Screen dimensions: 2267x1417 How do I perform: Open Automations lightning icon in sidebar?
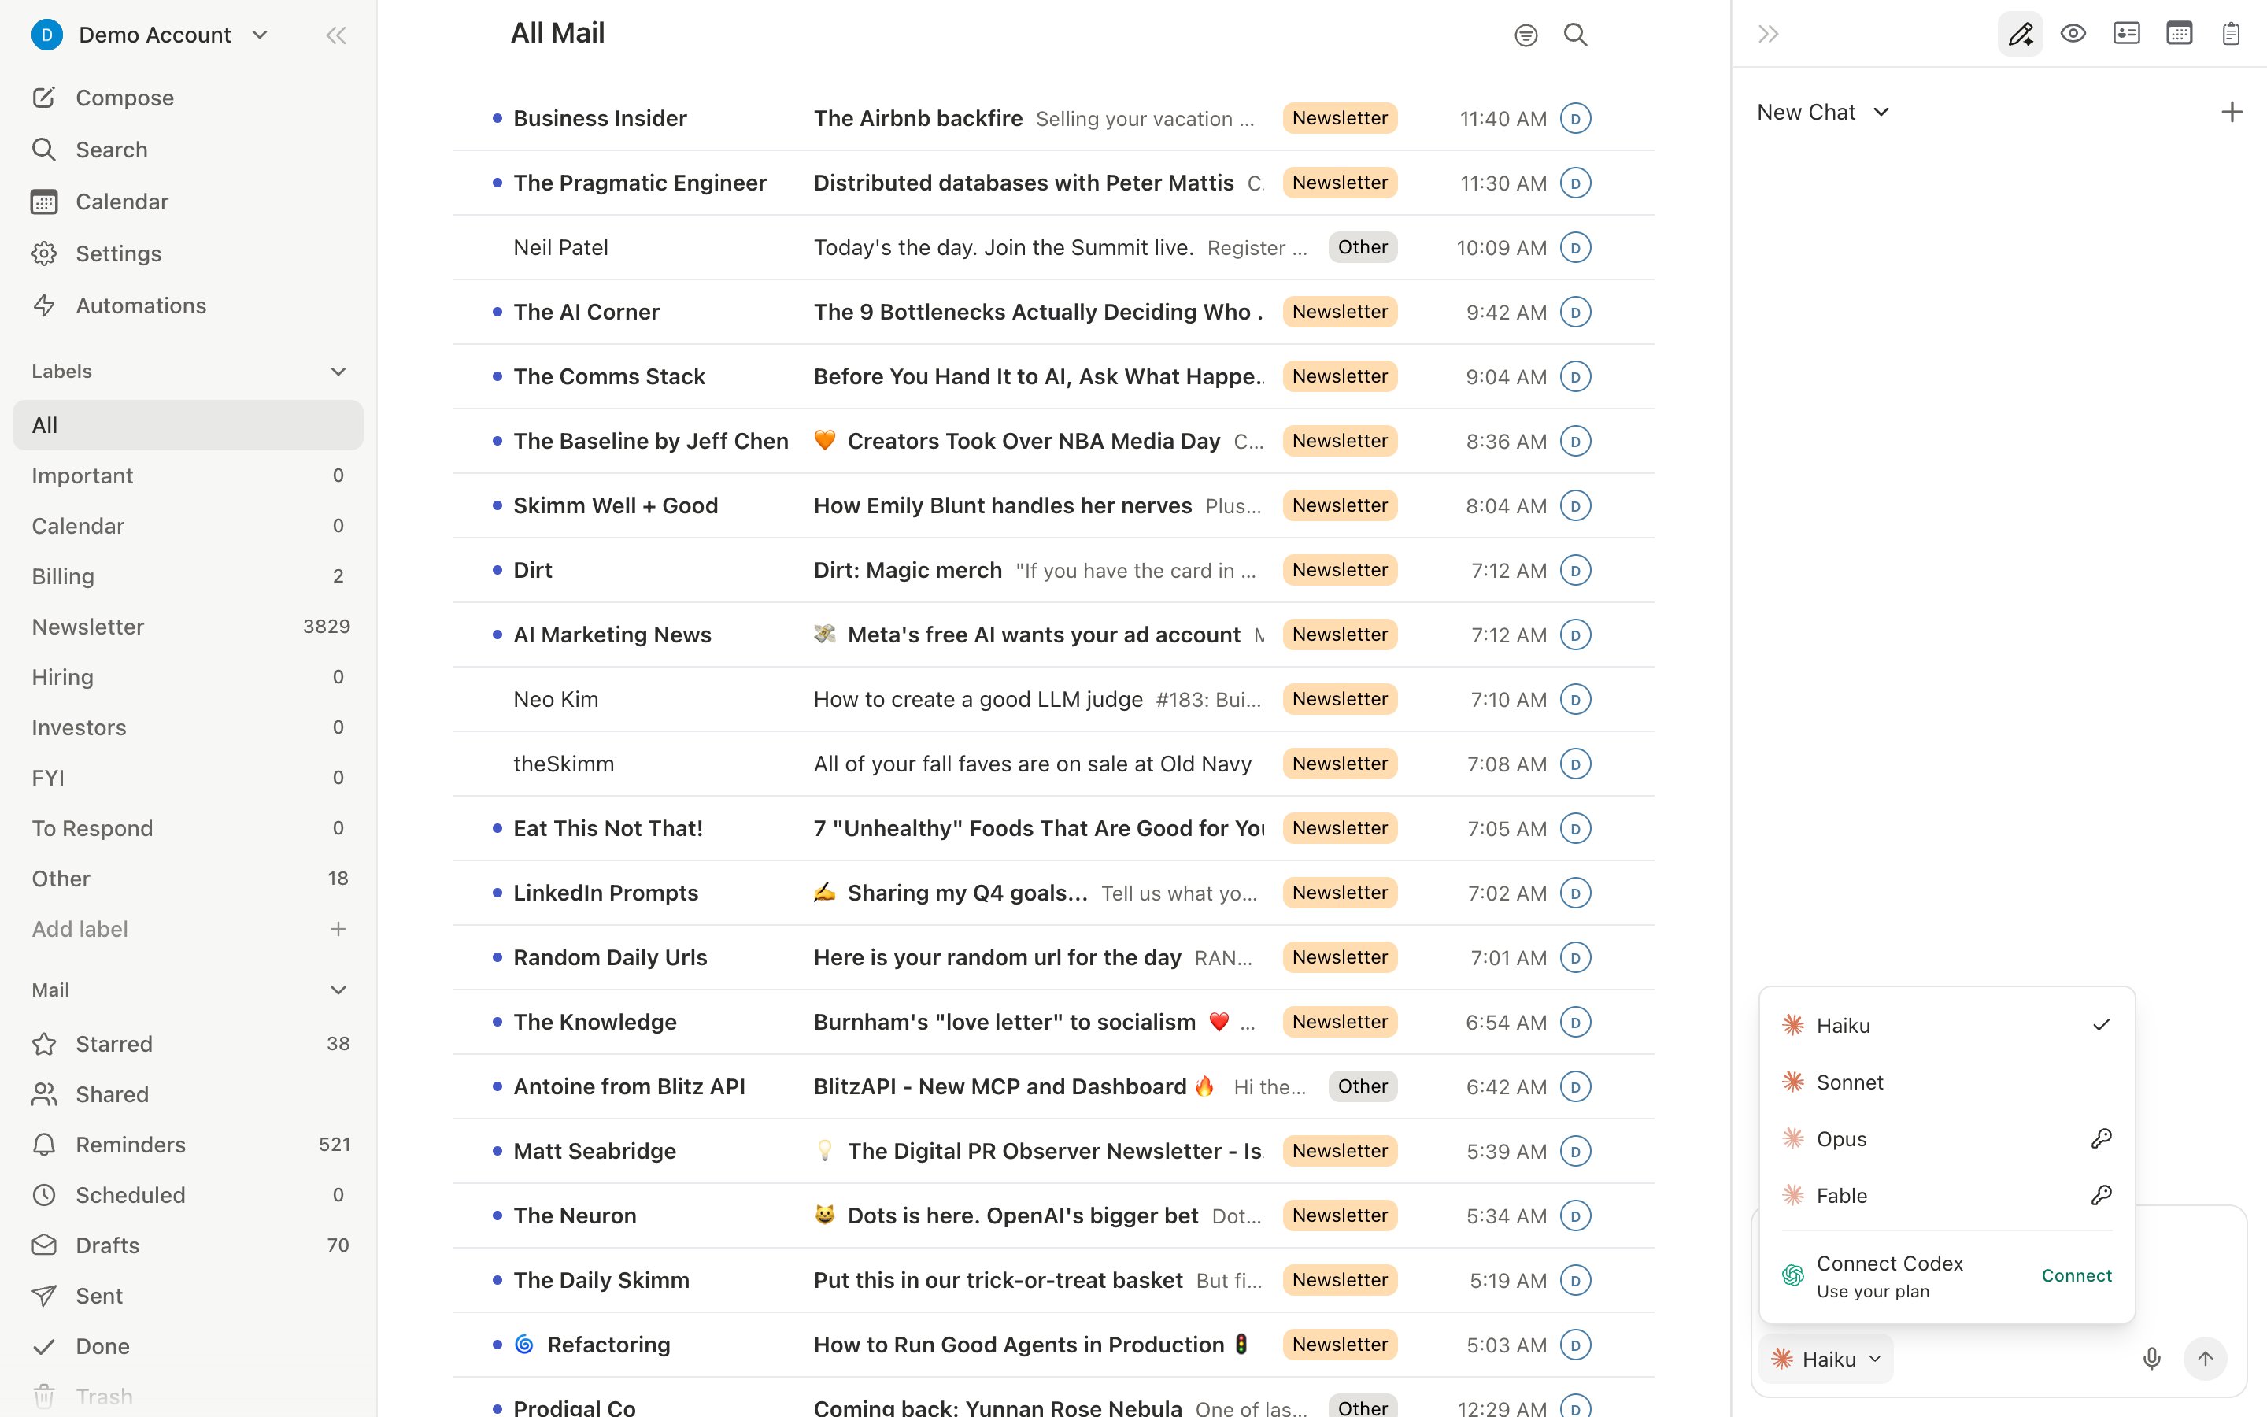pos(44,305)
